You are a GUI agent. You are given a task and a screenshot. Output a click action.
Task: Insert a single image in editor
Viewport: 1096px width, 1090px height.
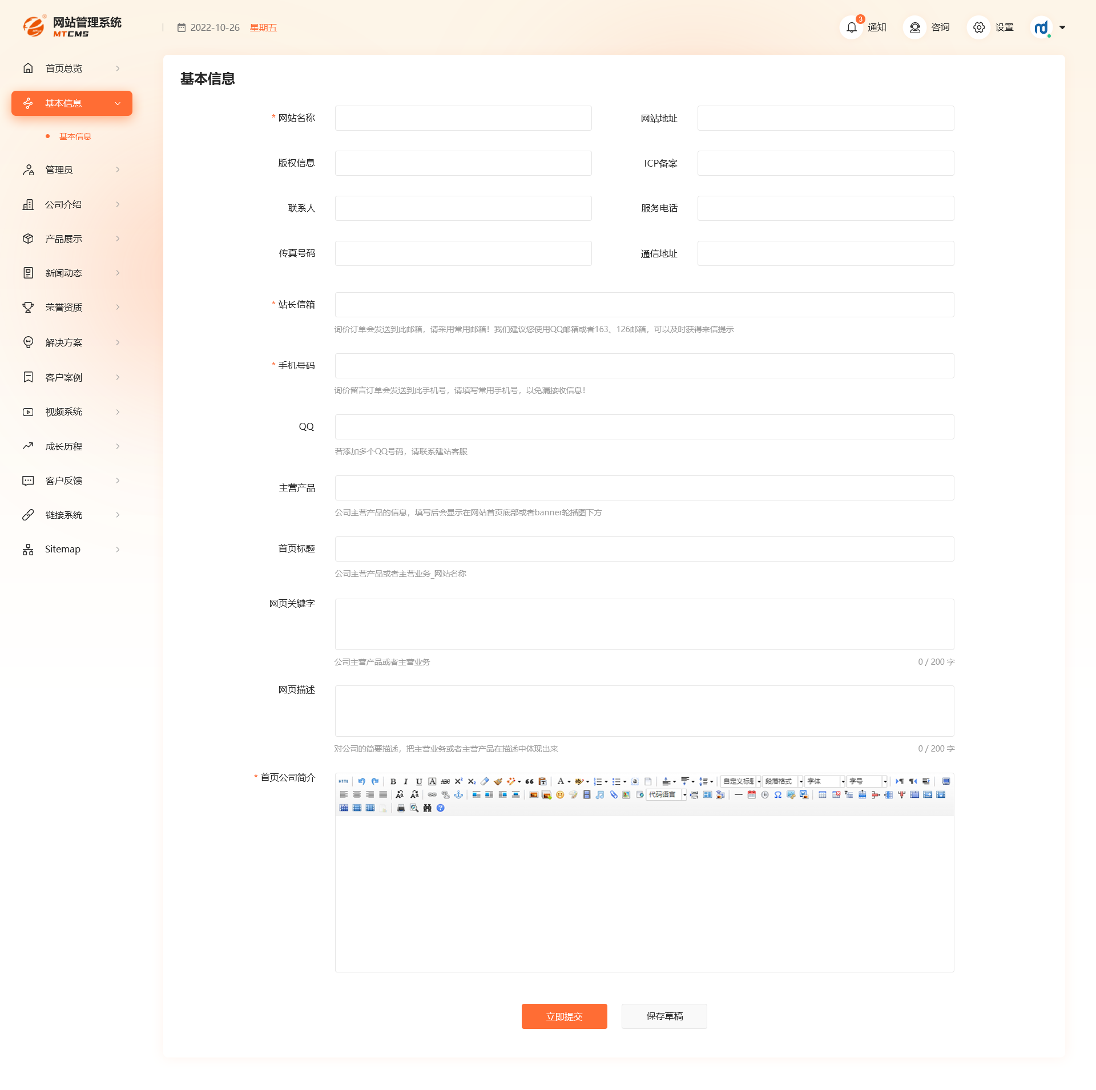(533, 794)
